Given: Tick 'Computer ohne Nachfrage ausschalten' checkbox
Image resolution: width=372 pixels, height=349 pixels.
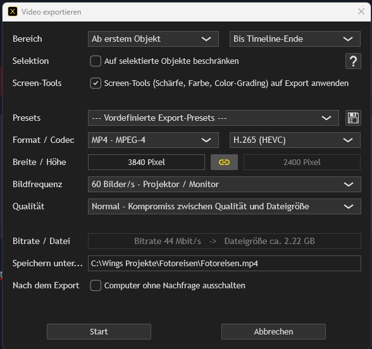Looking at the screenshot, I should tap(96, 286).
